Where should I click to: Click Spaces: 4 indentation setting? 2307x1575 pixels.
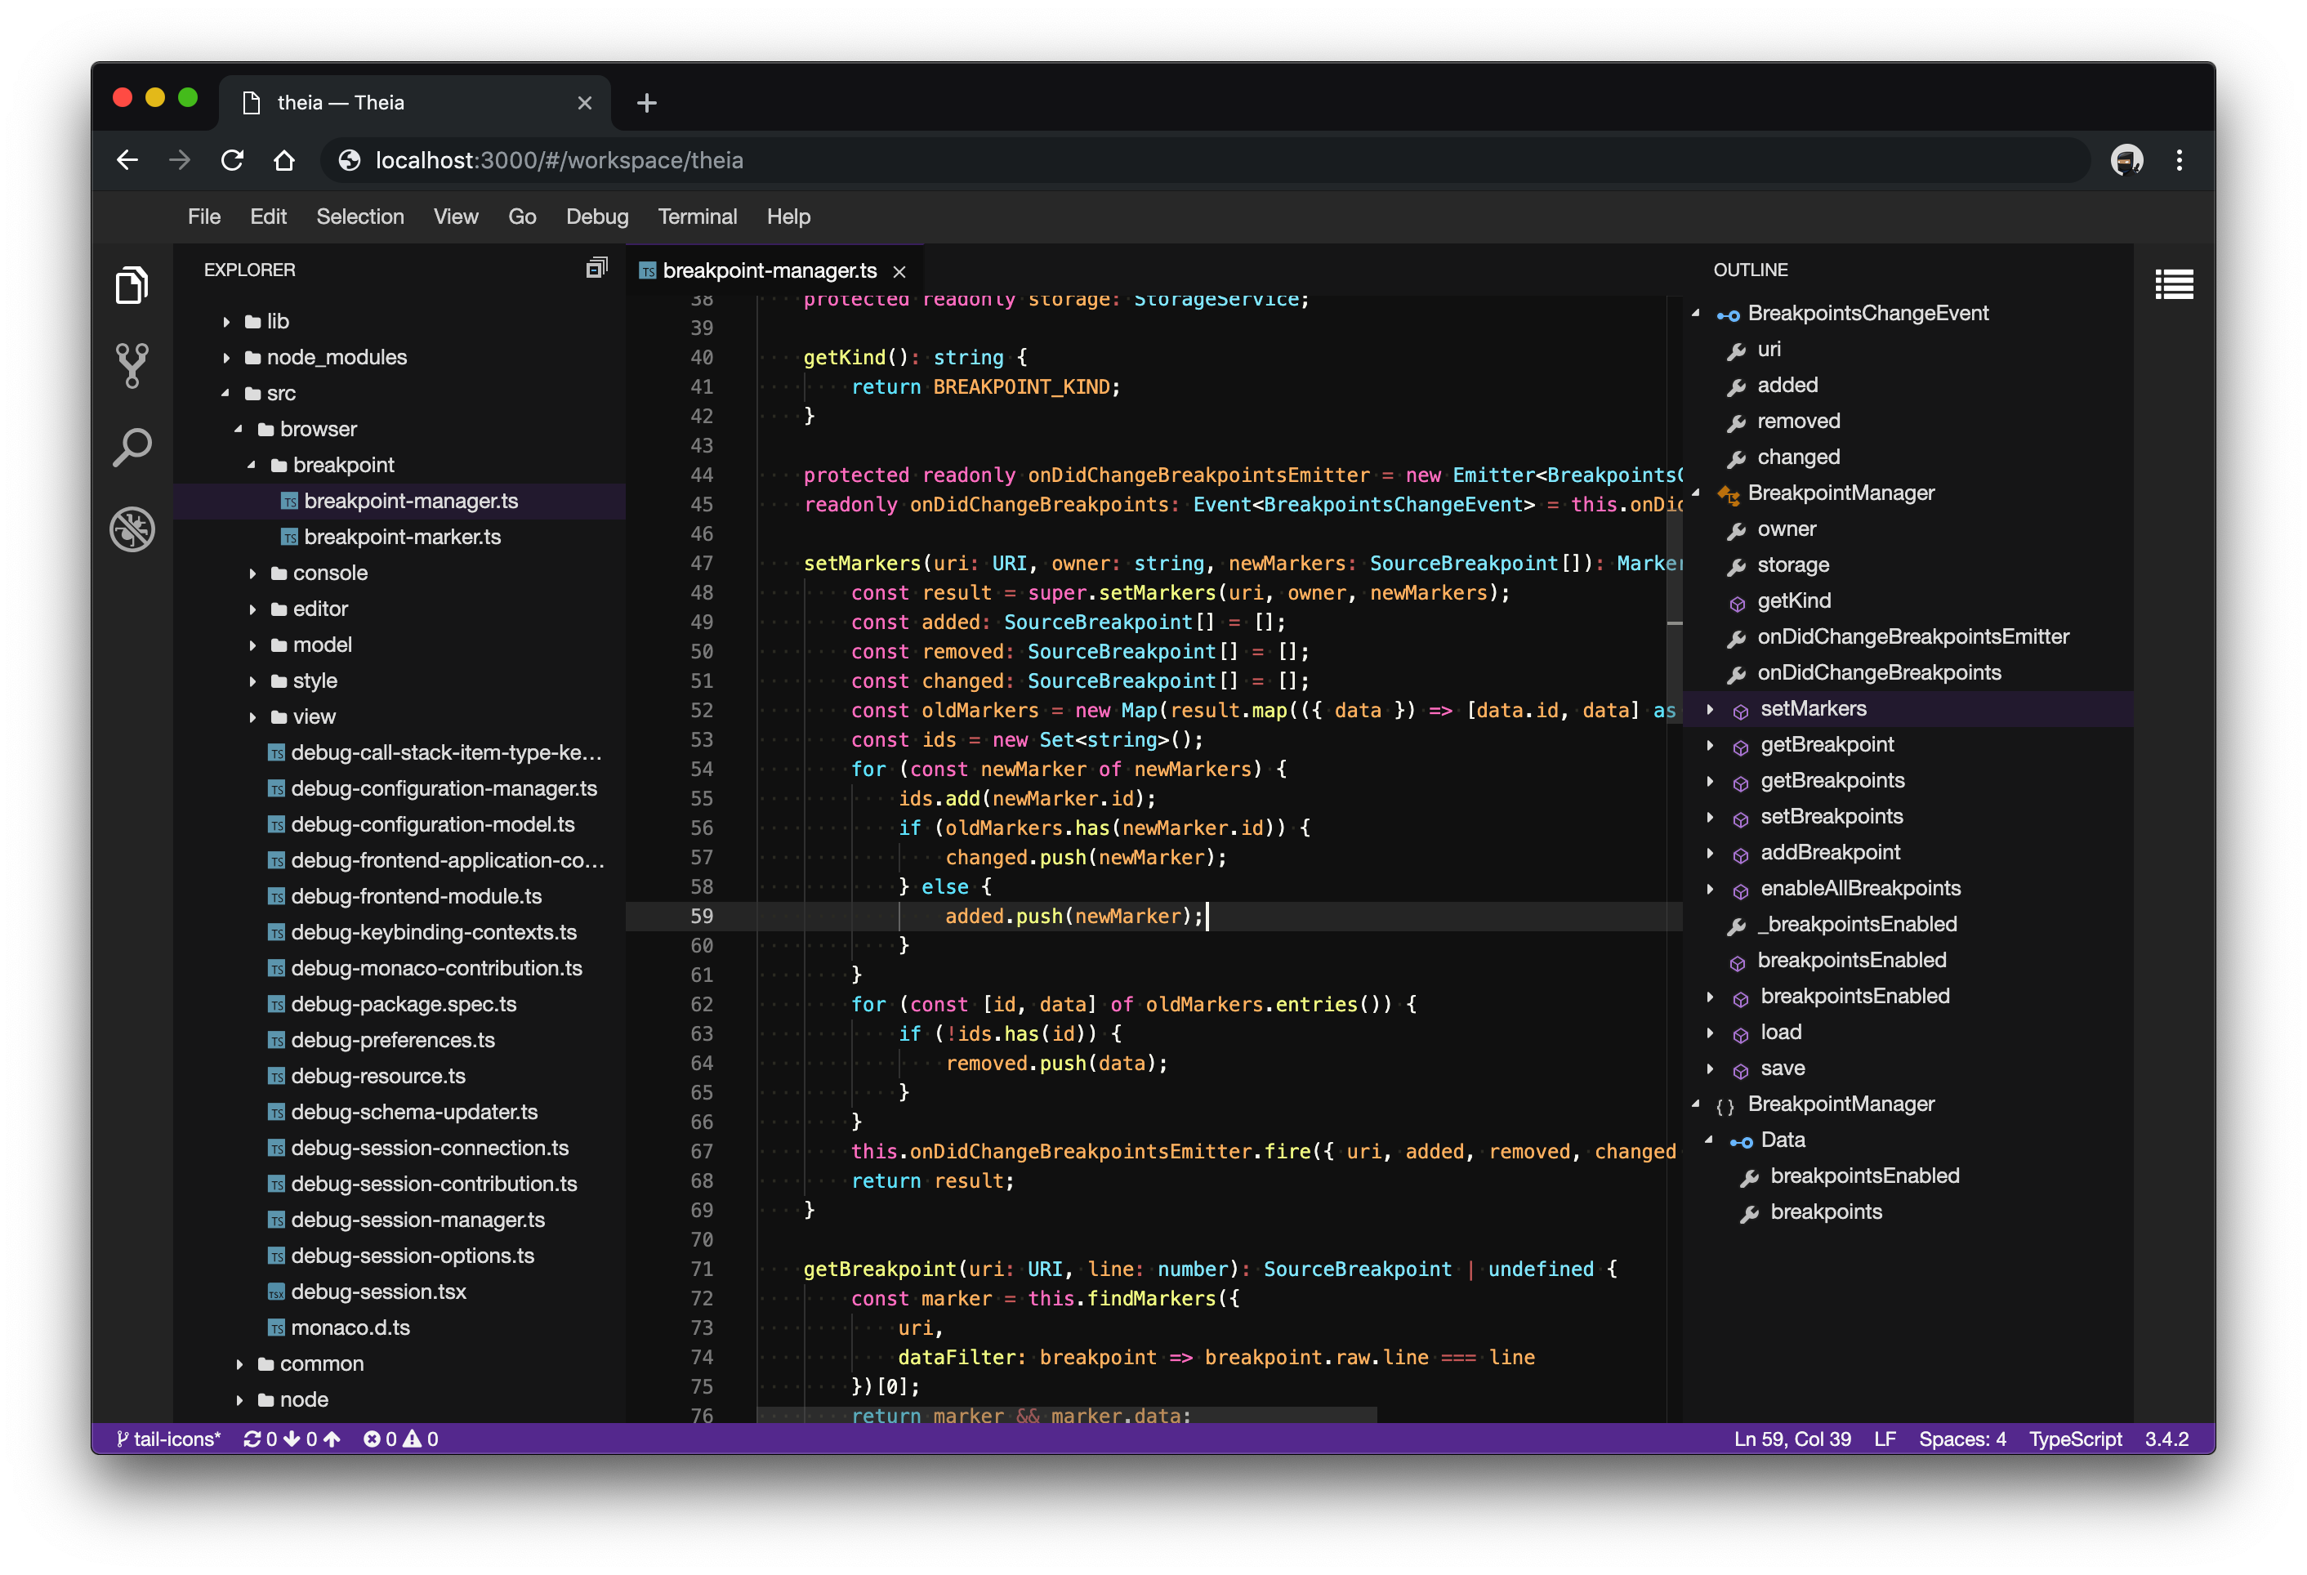click(x=1961, y=1438)
